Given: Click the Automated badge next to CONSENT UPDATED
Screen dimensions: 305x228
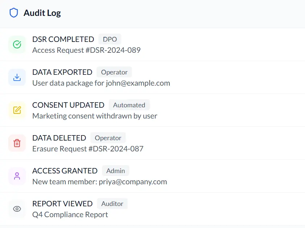Looking at the screenshot, I should 129,105.
